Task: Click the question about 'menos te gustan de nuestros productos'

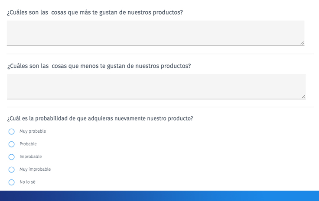Action: 99,66
